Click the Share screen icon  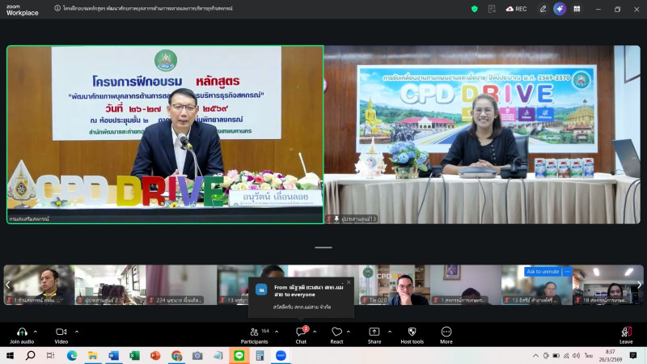pos(374,332)
